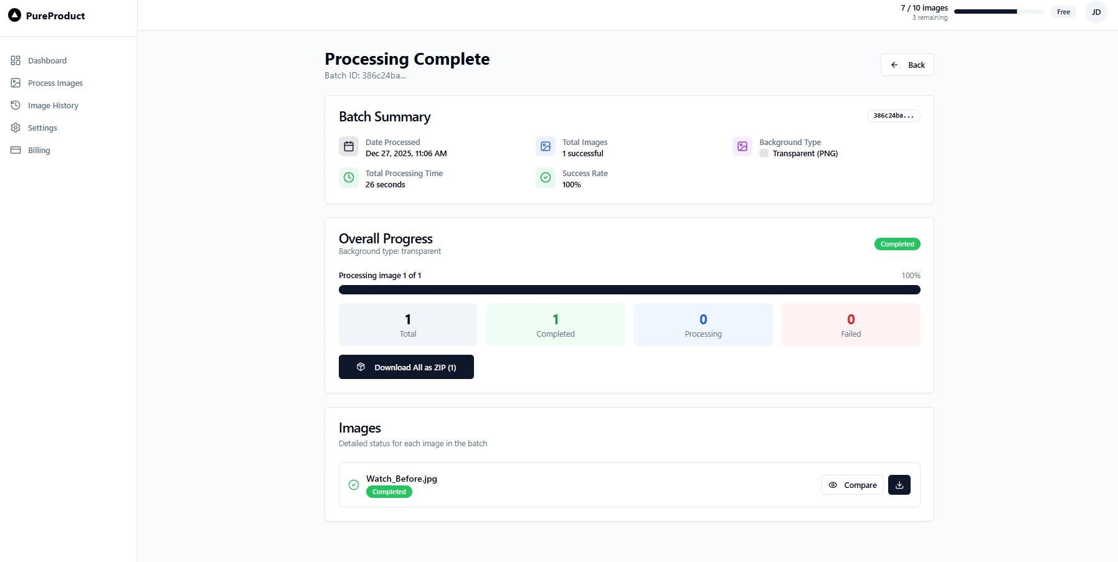This screenshot has width=1118, height=562.
Task: Click the eye icon on the Compare button
Action: 833,485
